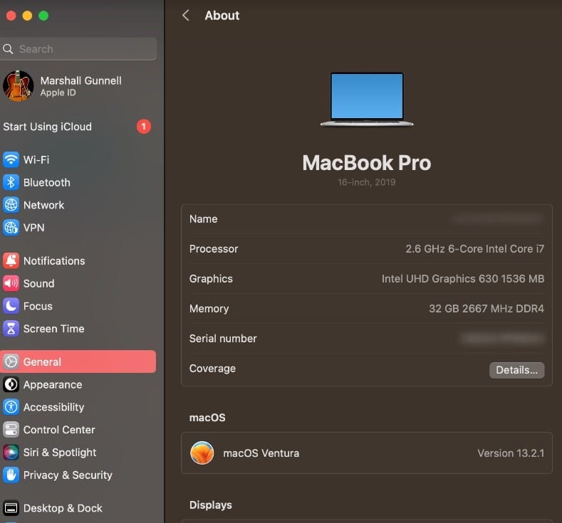Screen dimensions: 562x523
Task: Open Marshall Gunnell Apple ID settings
Action: pos(78,86)
